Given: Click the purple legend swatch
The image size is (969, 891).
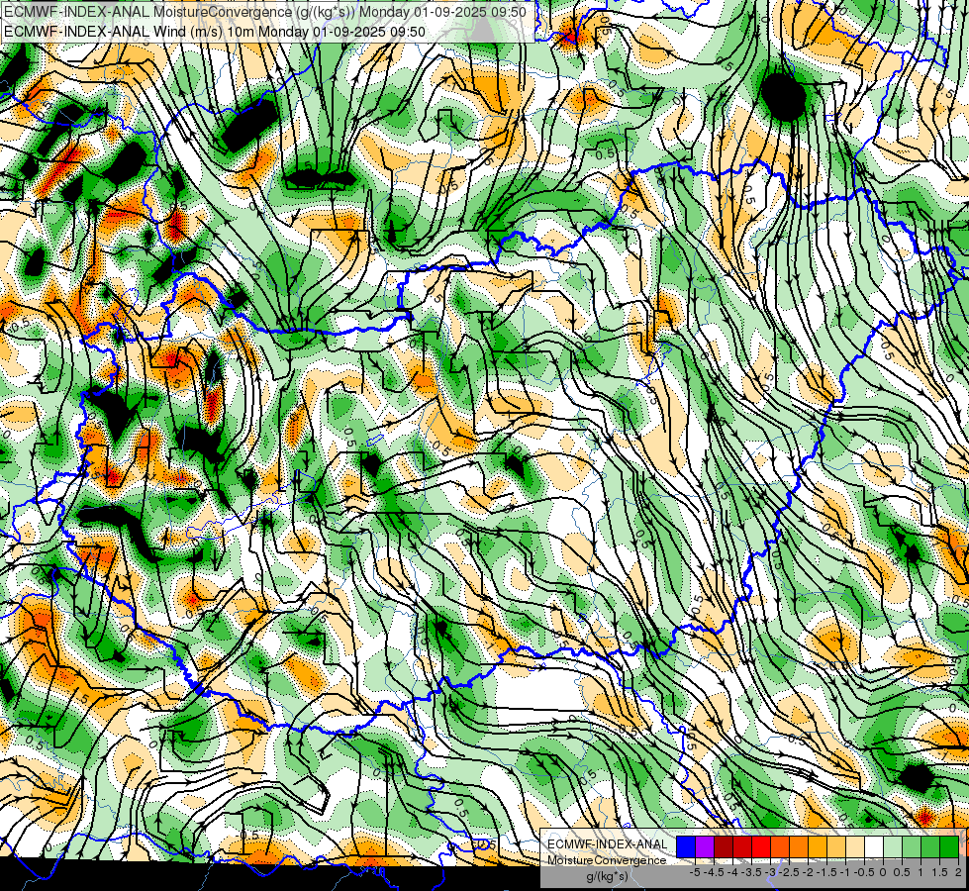Looking at the screenshot, I should point(705,846).
